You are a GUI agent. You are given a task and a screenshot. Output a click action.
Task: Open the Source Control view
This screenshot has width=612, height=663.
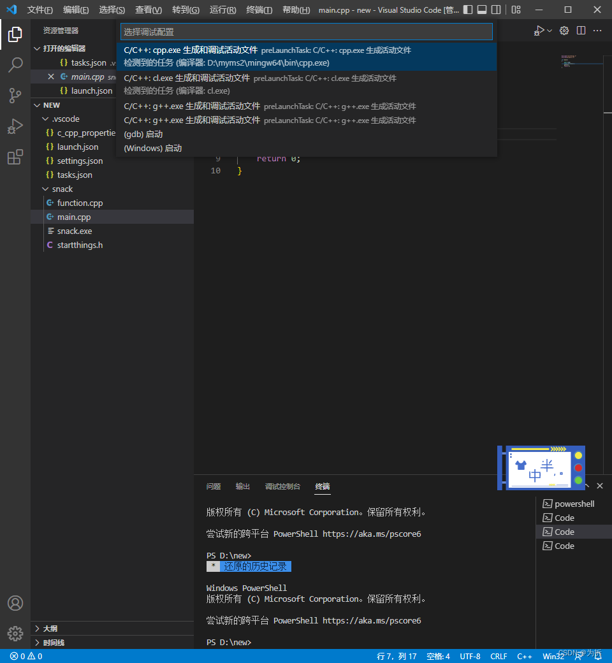coord(15,96)
